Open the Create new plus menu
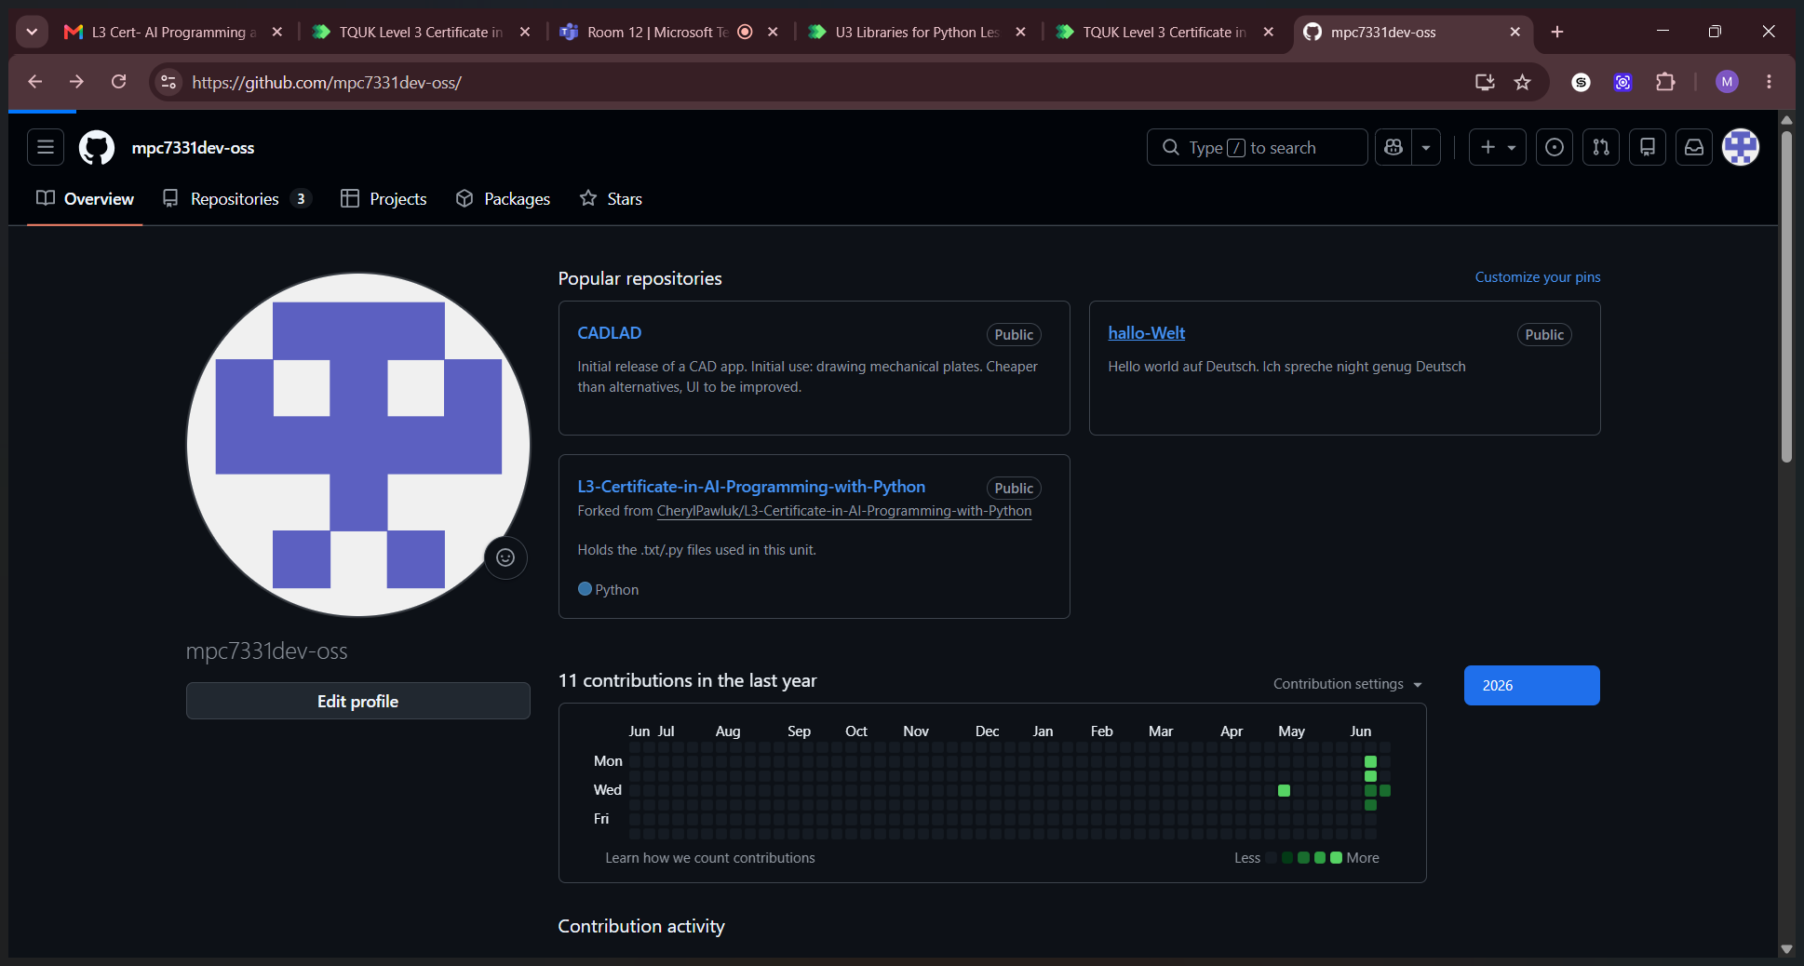This screenshot has width=1804, height=966. [x=1498, y=147]
